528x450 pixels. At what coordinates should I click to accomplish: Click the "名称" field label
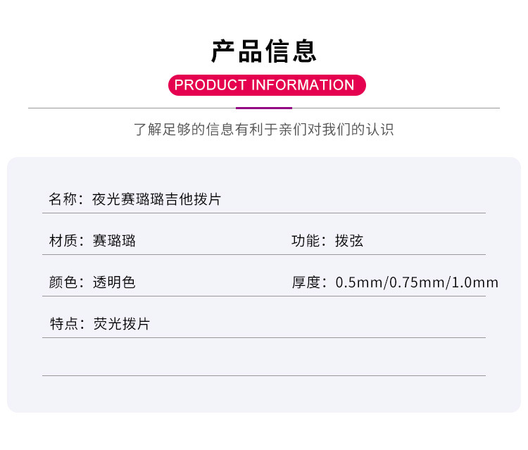63,199
